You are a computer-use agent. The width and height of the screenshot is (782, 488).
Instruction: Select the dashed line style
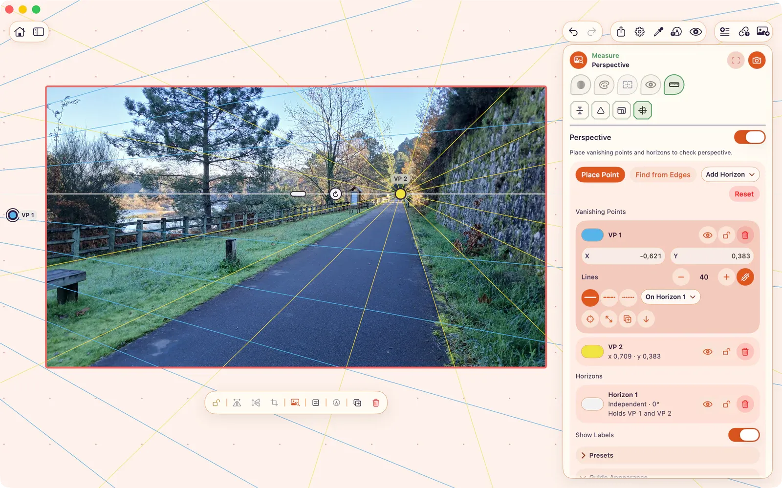pyautogui.click(x=609, y=297)
